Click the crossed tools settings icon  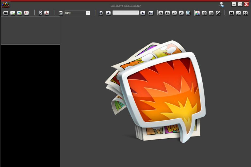(238, 13)
